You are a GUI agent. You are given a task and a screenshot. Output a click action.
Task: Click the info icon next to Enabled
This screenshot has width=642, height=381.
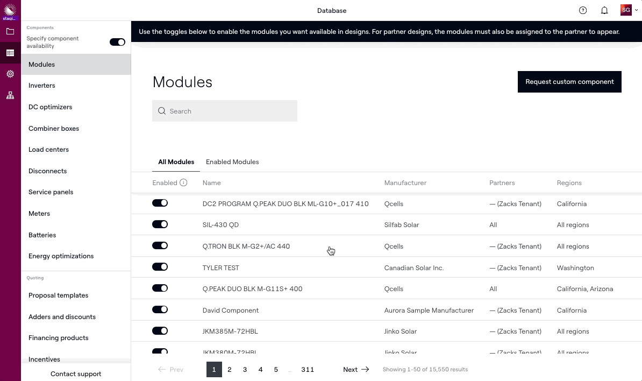point(183,183)
